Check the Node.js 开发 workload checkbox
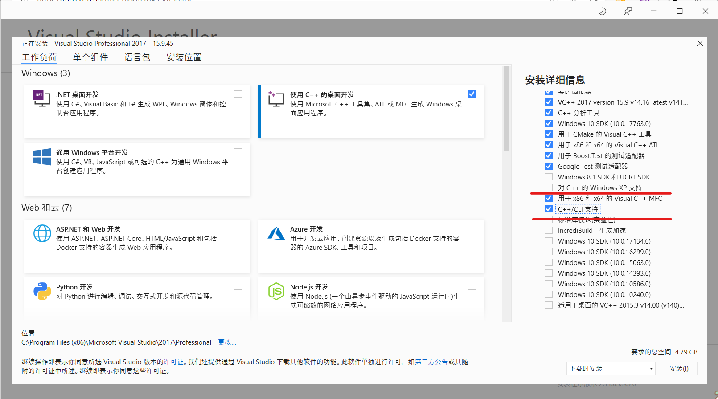718x399 pixels. coord(472,286)
